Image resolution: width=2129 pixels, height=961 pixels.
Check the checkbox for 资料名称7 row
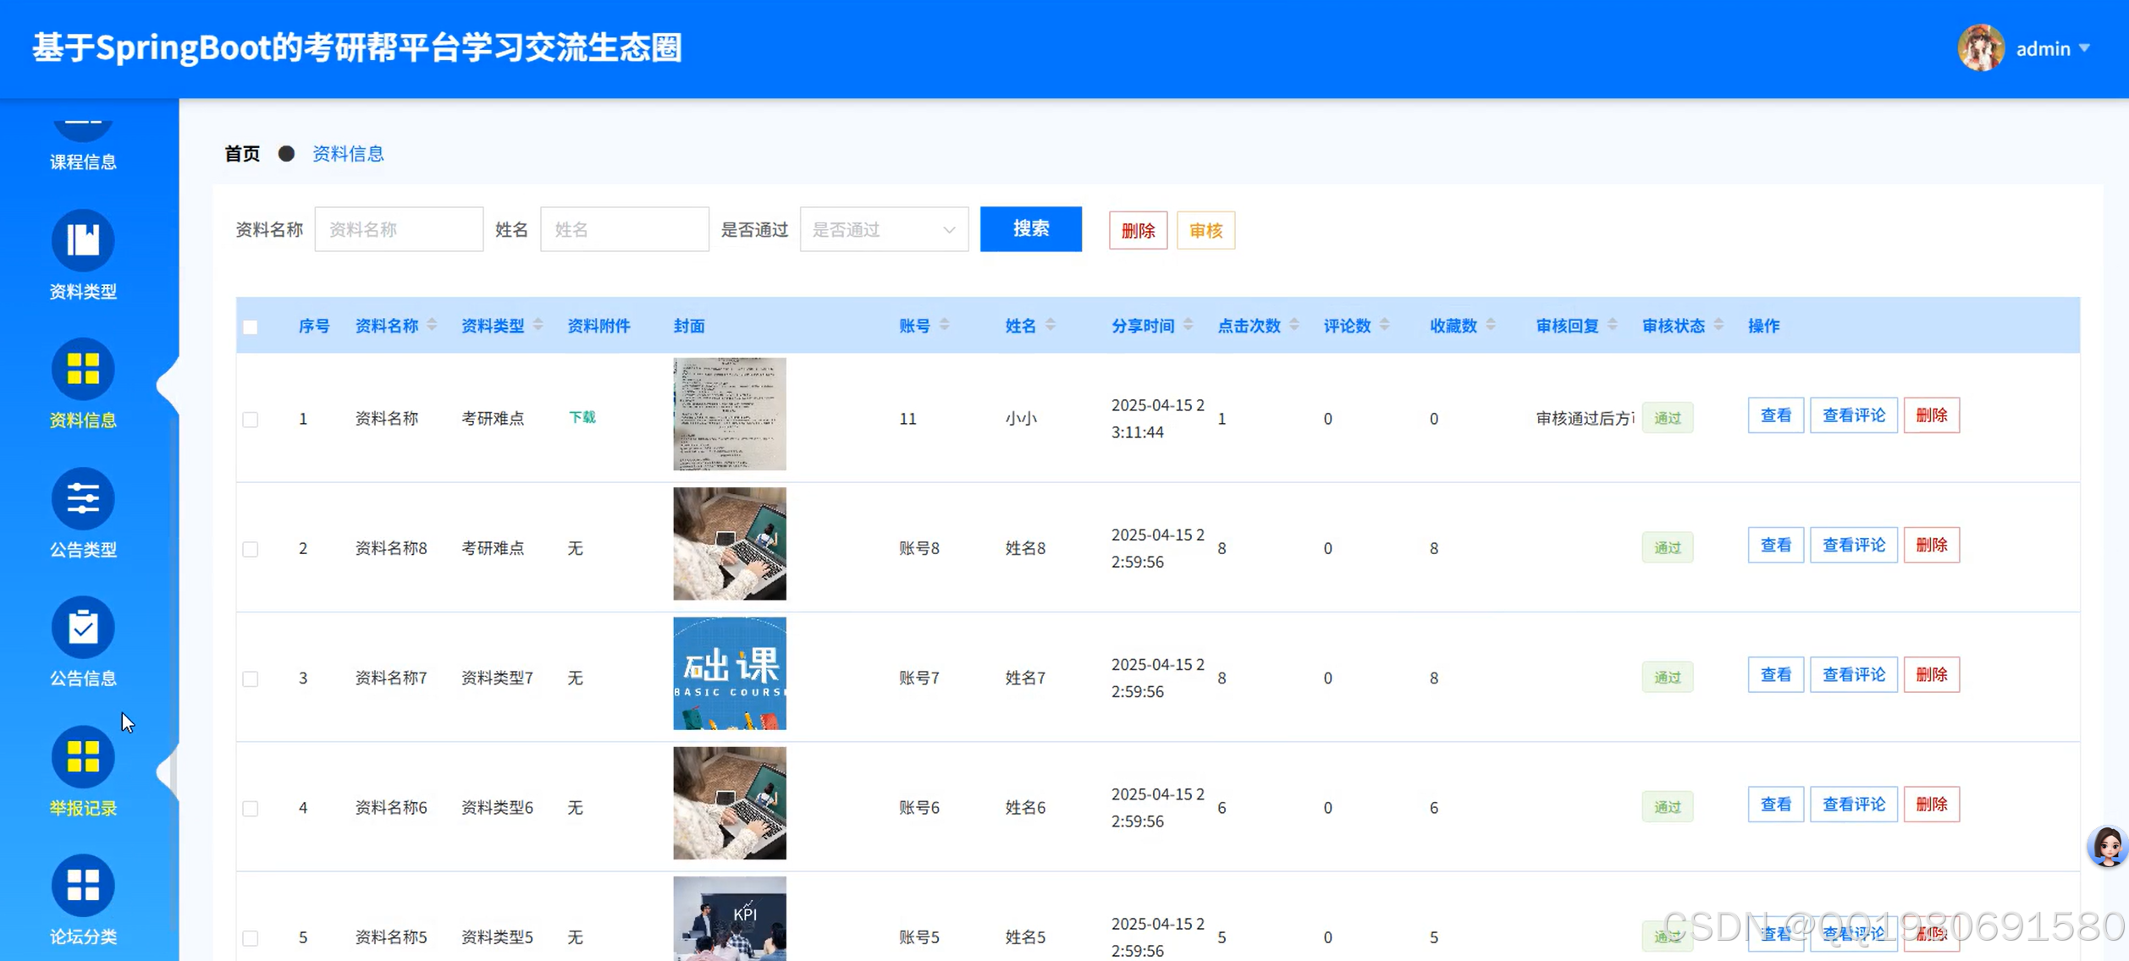(251, 678)
